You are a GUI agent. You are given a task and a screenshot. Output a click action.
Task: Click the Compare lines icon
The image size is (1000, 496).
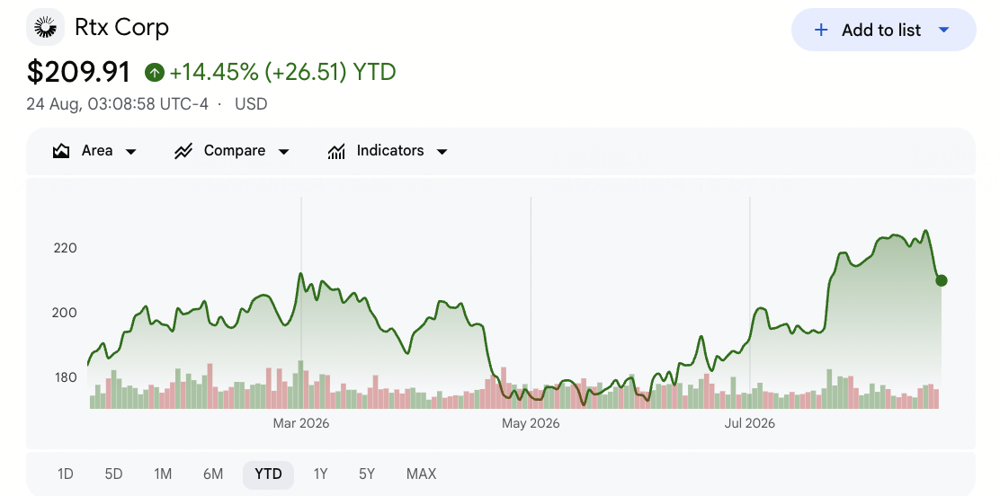point(183,151)
